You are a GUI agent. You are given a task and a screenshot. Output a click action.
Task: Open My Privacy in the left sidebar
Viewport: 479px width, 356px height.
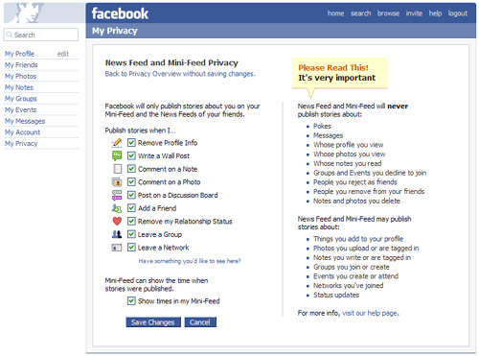pyautogui.click(x=21, y=144)
